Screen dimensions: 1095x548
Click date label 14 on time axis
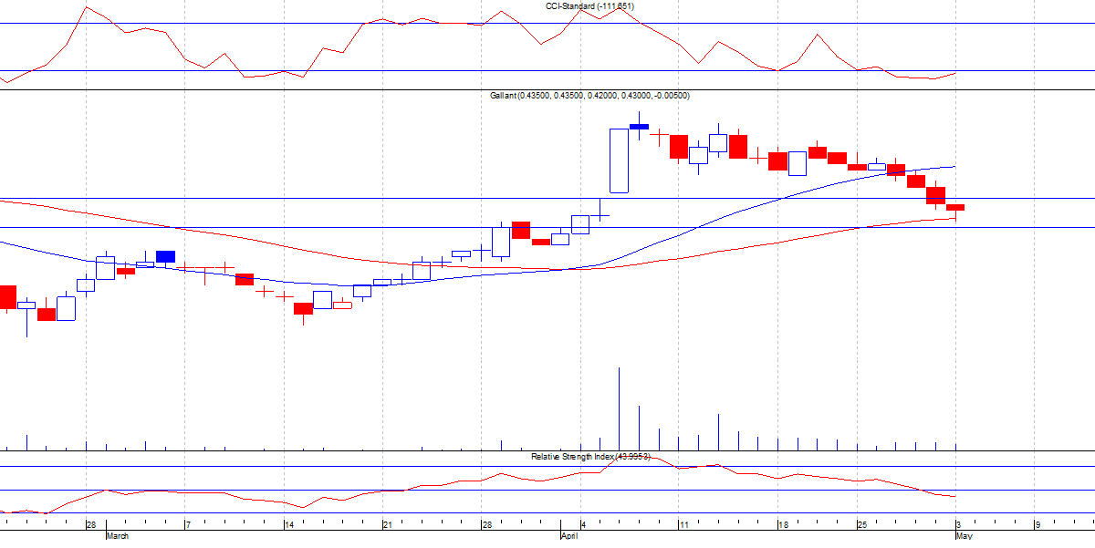288,526
